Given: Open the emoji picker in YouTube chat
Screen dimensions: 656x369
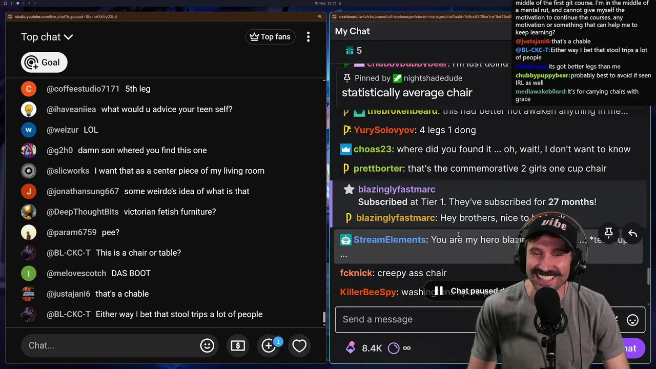Looking at the screenshot, I should click(207, 345).
